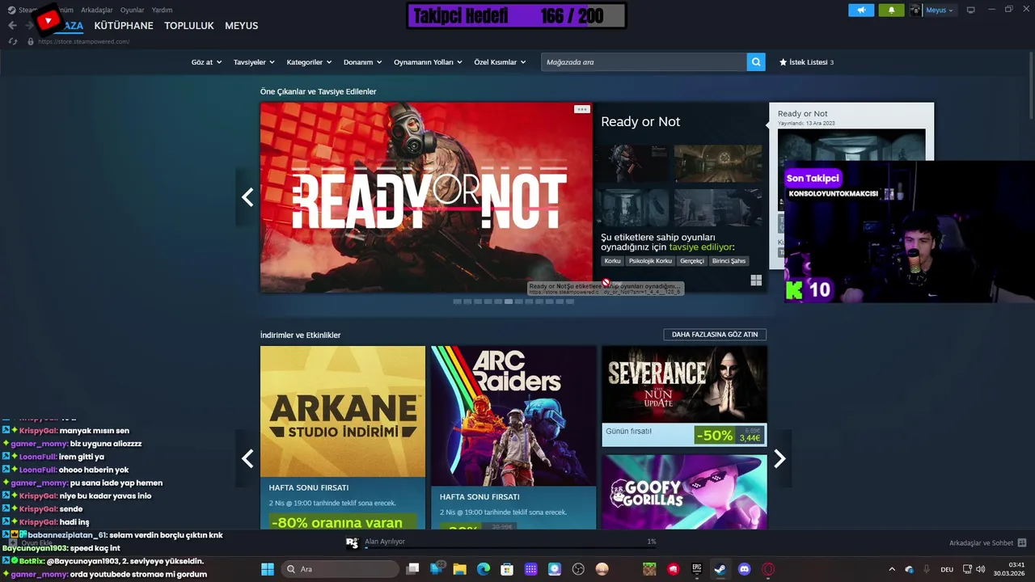
Task: Expand the Kategoriler dropdown
Action: tap(310, 62)
